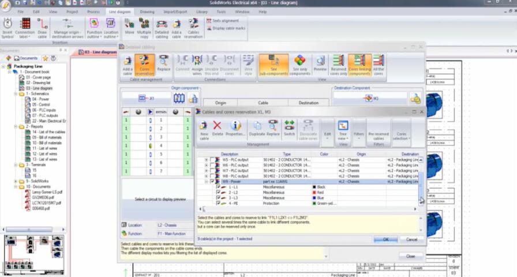Expand the W5 - PLC output row
Viewport: 517px width, 277px height.
coord(206,160)
